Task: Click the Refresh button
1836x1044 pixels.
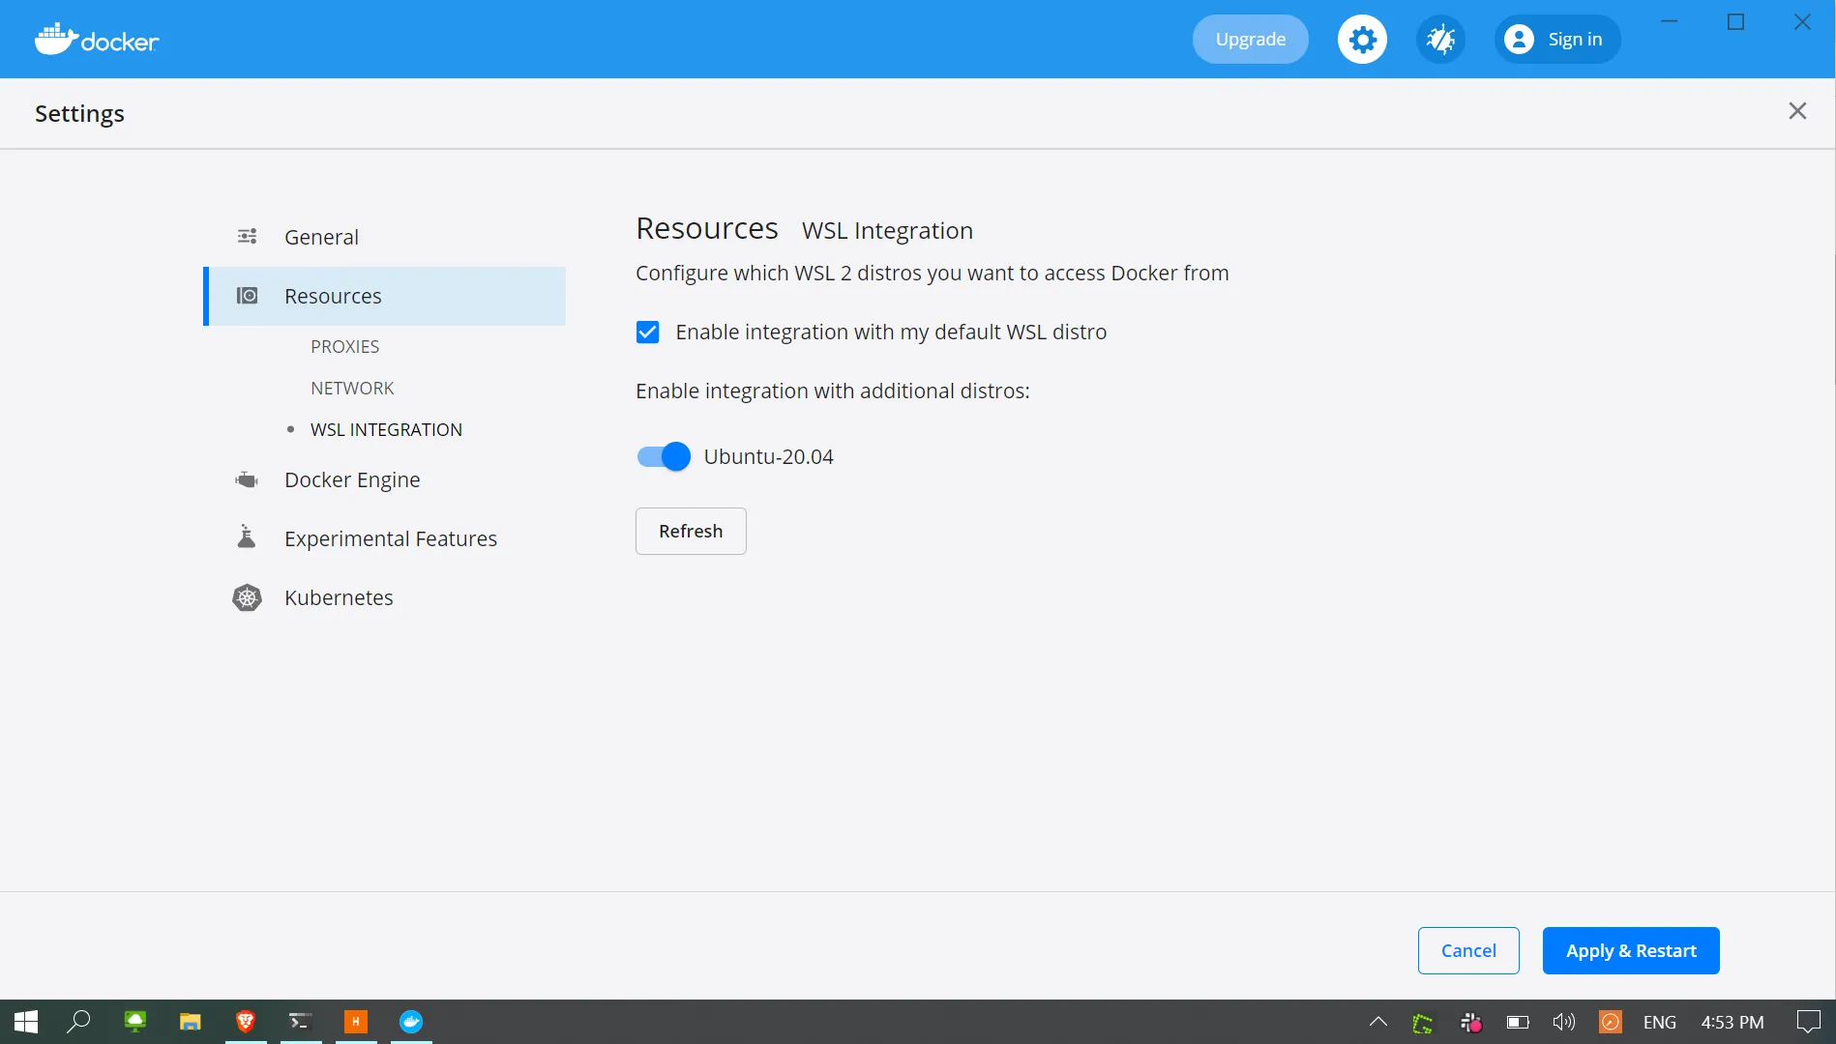Action: [691, 531]
